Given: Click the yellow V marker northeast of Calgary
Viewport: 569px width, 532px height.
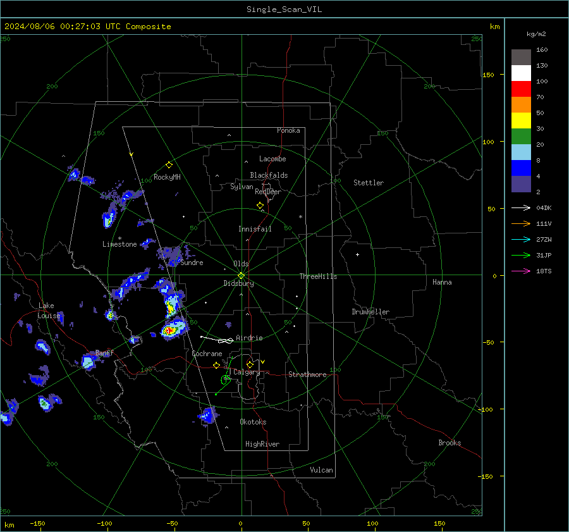Looking at the screenshot, I should (263, 362).
